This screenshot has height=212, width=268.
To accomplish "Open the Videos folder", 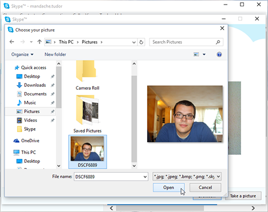I will (x=27, y=120).
